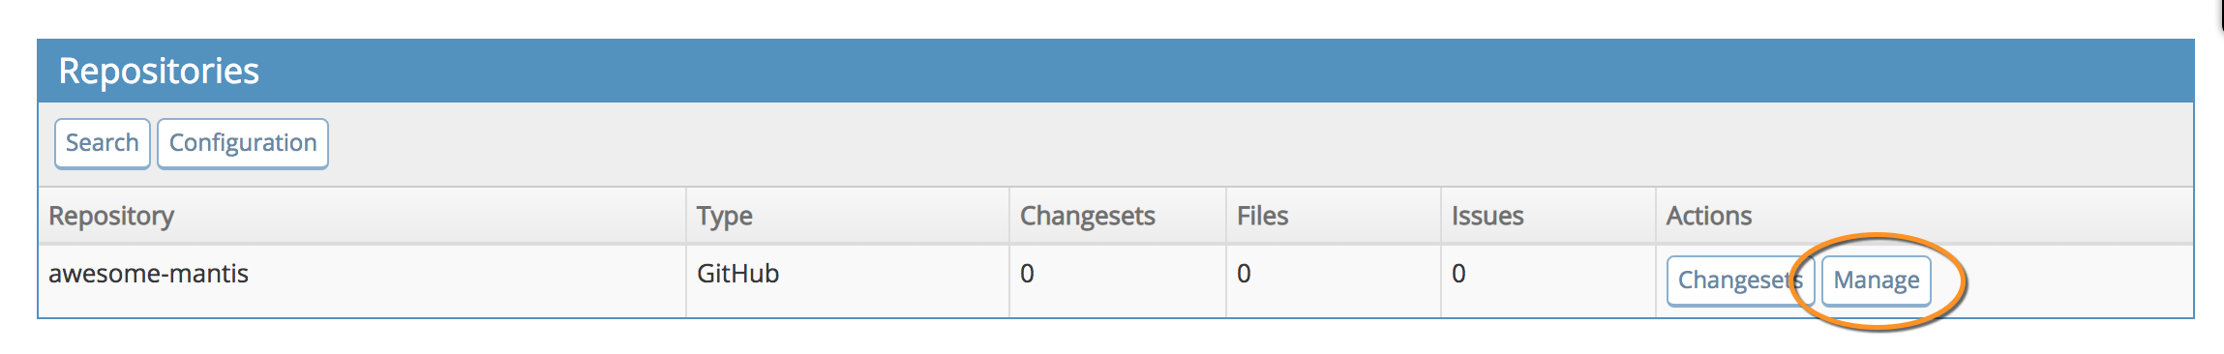Click the Issues count of 0
The height and width of the screenshot is (354, 2224).
click(1458, 274)
